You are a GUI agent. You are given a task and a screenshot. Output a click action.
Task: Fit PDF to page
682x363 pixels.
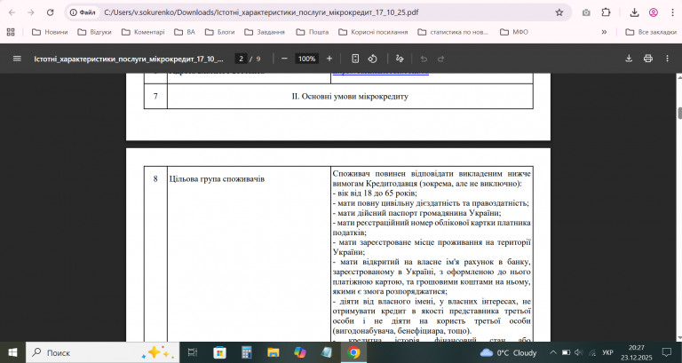(355, 59)
